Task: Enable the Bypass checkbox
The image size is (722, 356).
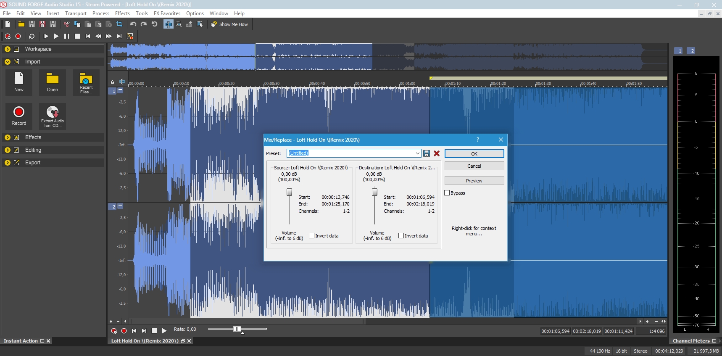Action: tap(447, 193)
